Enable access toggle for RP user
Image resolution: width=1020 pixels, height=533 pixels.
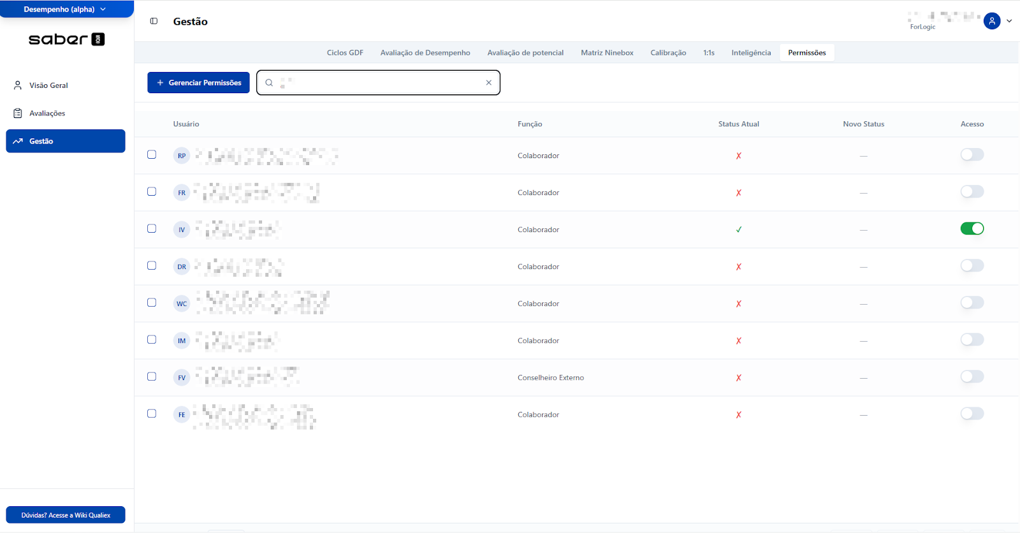click(x=972, y=155)
